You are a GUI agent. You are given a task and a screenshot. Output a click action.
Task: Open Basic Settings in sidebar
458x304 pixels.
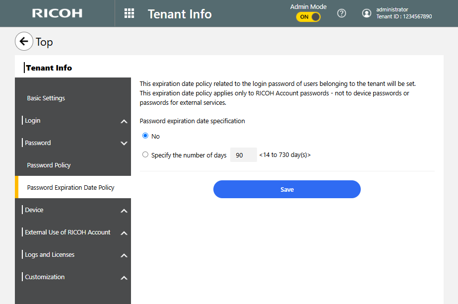46,98
